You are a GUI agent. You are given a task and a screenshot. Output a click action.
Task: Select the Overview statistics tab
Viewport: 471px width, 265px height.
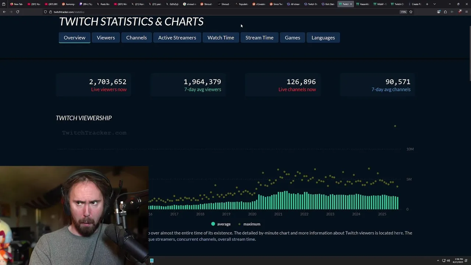(74, 38)
